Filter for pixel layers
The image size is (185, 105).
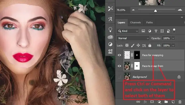143,31
